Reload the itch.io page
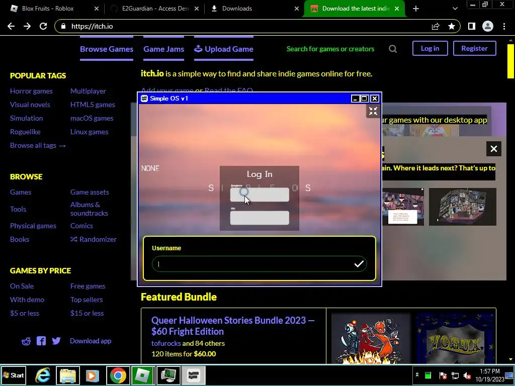This screenshot has width=515, height=386. [43, 26]
